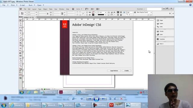Click the stroke color swatch in control panel
Image resolution: width=193 pixels, height=108 pixels.
(x=93, y=15)
